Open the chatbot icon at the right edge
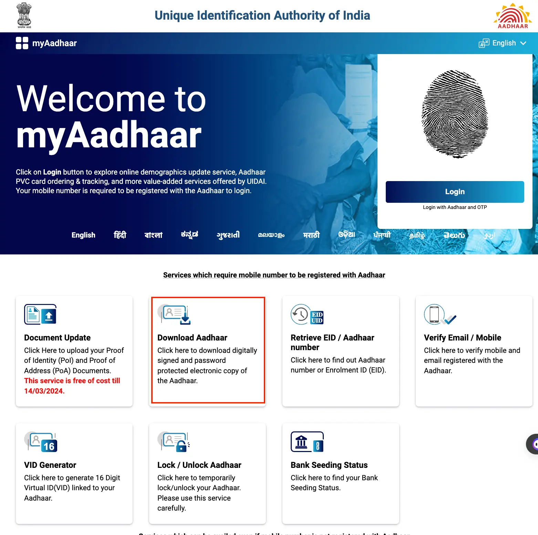The height and width of the screenshot is (535, 538). point(532,444)
